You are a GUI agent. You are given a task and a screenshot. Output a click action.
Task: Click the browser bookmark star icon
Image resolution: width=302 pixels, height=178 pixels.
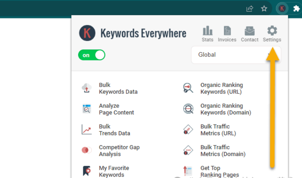[x=264, y=9]
